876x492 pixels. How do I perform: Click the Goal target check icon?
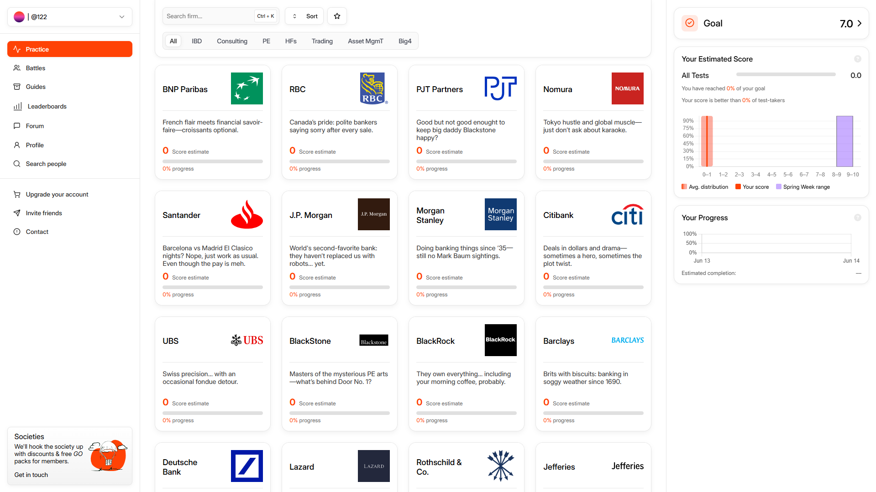690,23
